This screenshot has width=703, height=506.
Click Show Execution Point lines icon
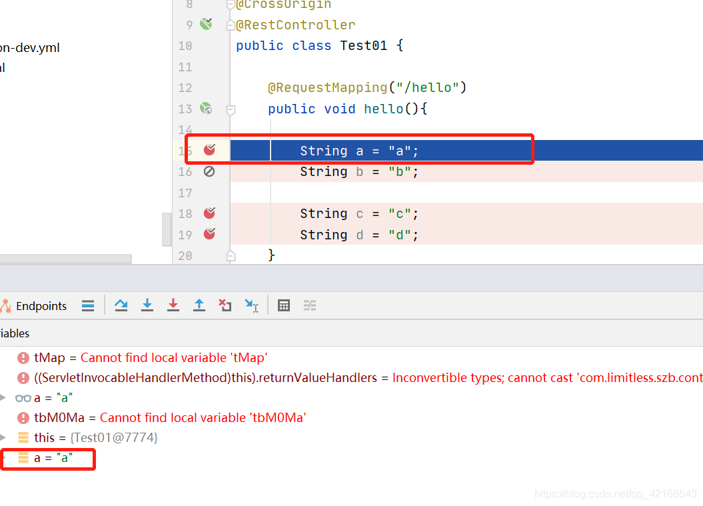88,305
